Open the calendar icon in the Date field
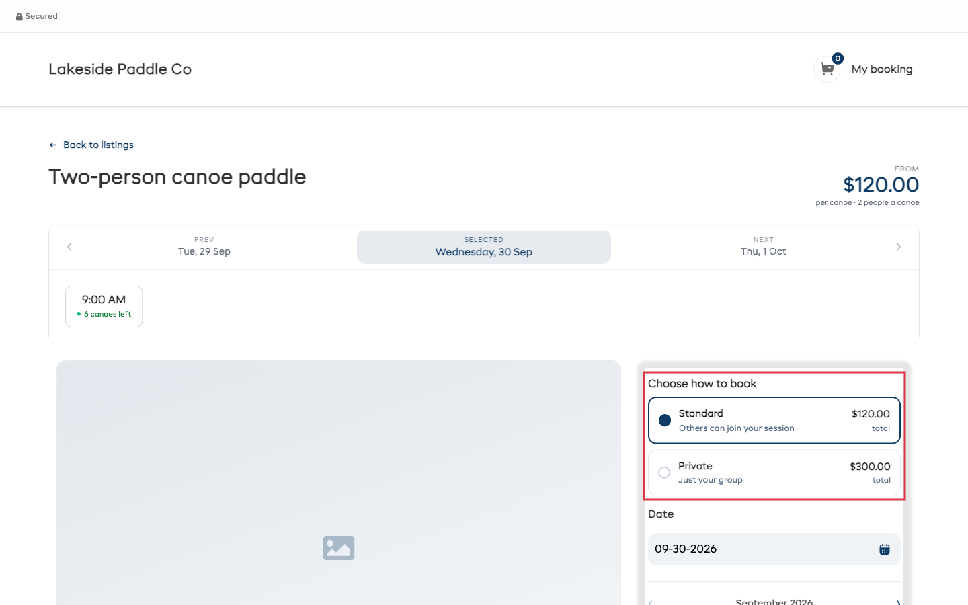The height and width of the screenshot is (605, 968). (885, 549)
